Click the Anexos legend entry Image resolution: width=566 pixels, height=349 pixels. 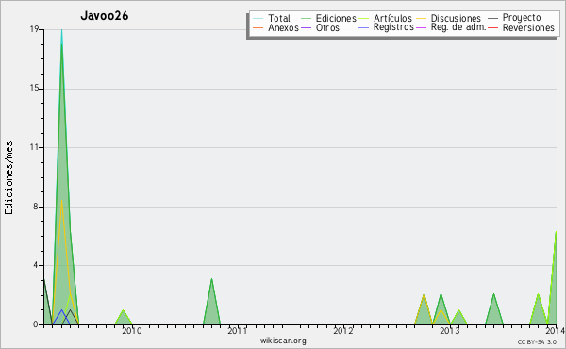coord(275,27)
